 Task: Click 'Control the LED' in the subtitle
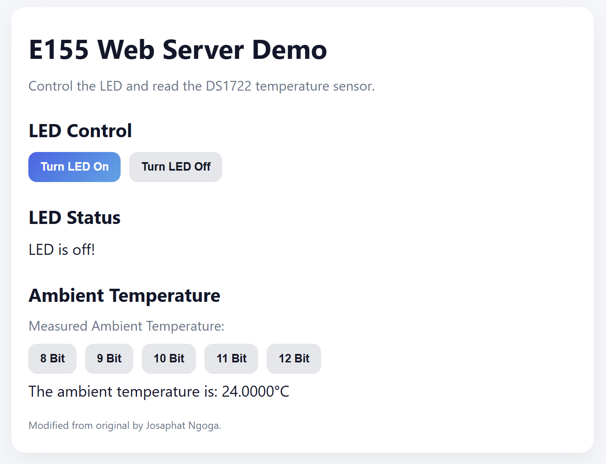coord(75,86)
